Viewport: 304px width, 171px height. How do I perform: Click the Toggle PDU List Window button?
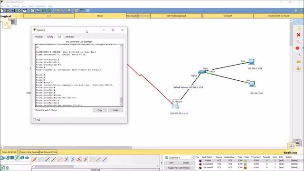pyautogui.click(x=179, y=168)
